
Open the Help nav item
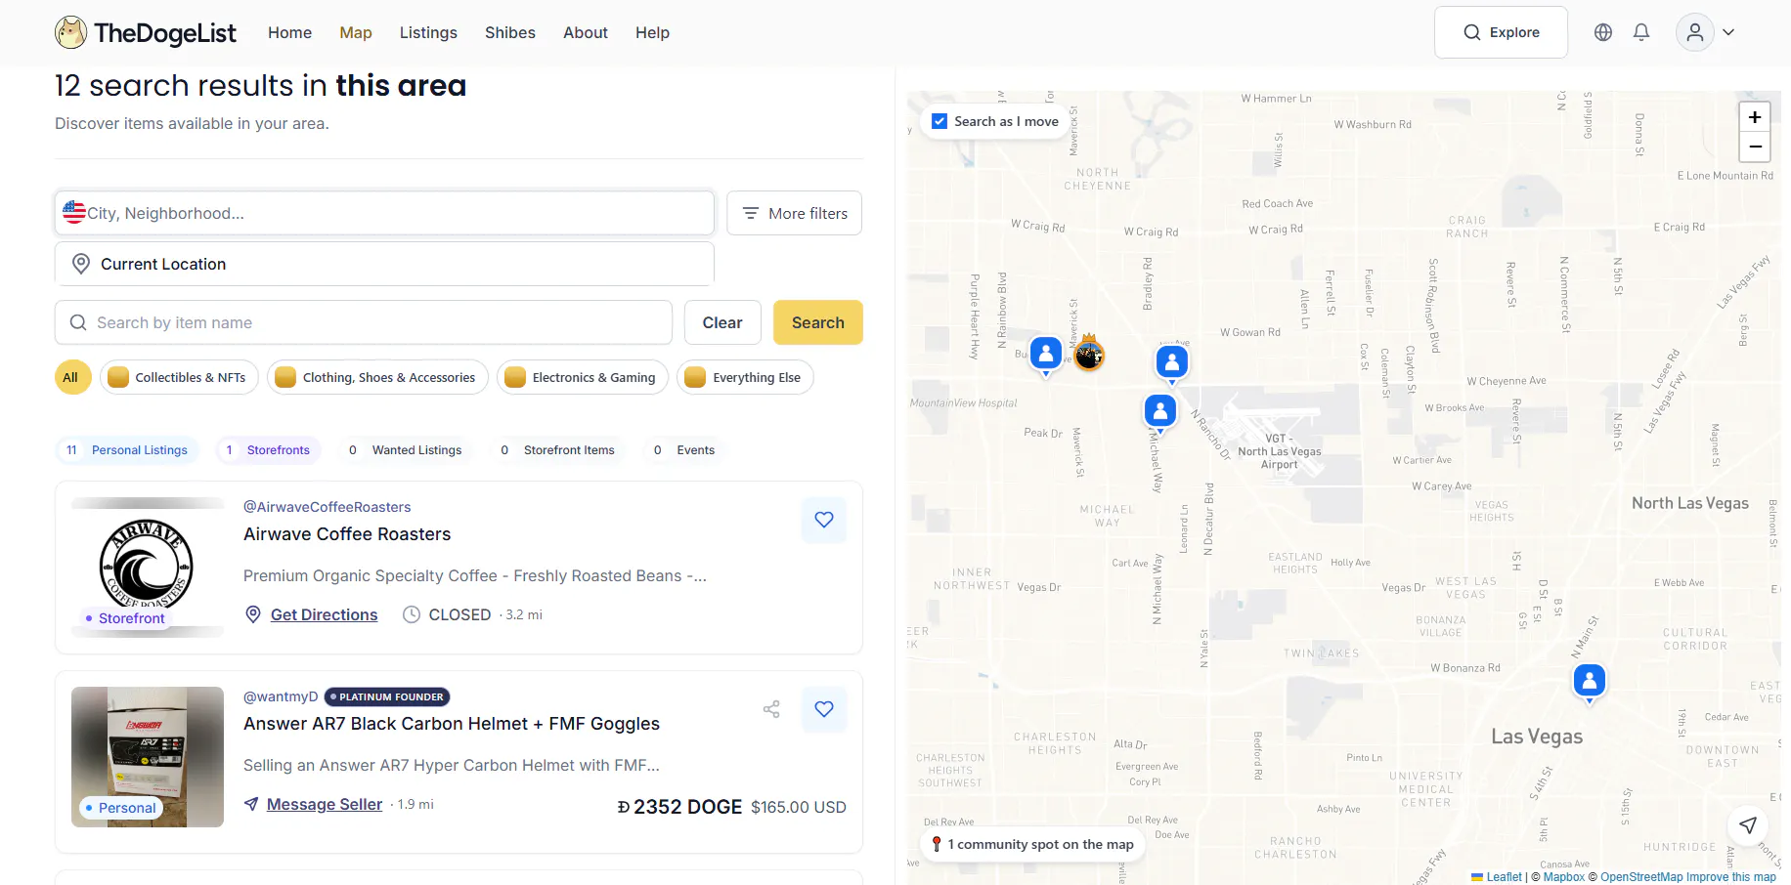pyautogui.click(x=652, y=32)
